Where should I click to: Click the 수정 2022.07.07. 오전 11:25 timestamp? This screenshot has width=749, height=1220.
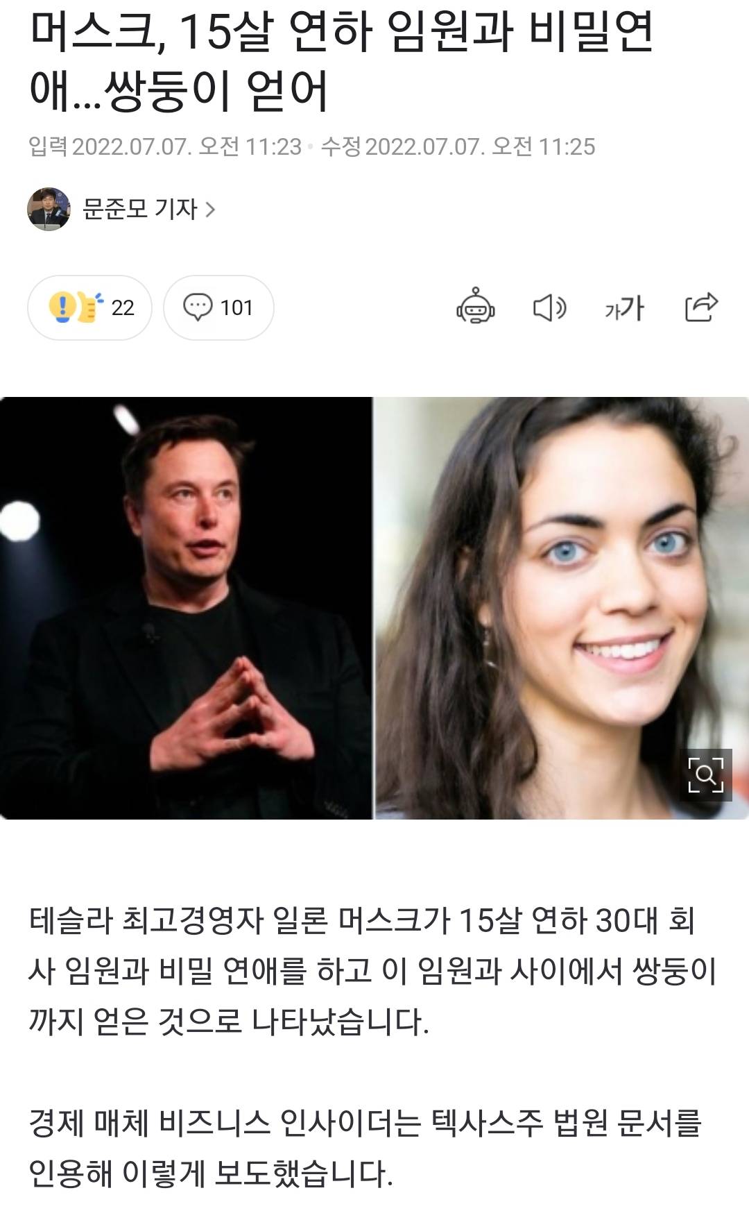tap(458, 146)
